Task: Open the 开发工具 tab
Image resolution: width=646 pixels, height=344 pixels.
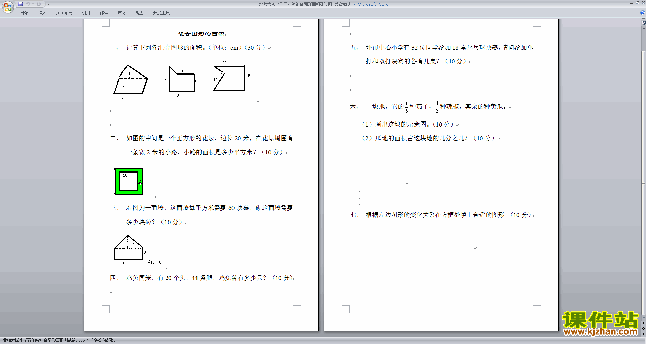Action: (161, 13)
